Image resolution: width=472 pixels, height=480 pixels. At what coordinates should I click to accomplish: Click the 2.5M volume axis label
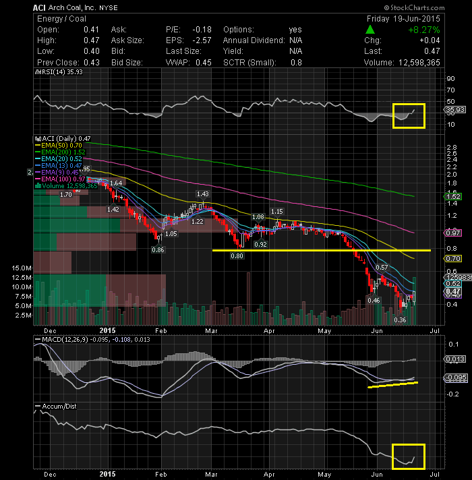(24, 316)
